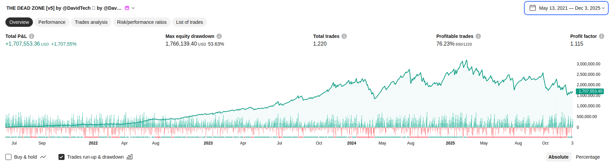Expand the strategy title dropdown chevron
The image size is (610, 165).
(133, 8)
